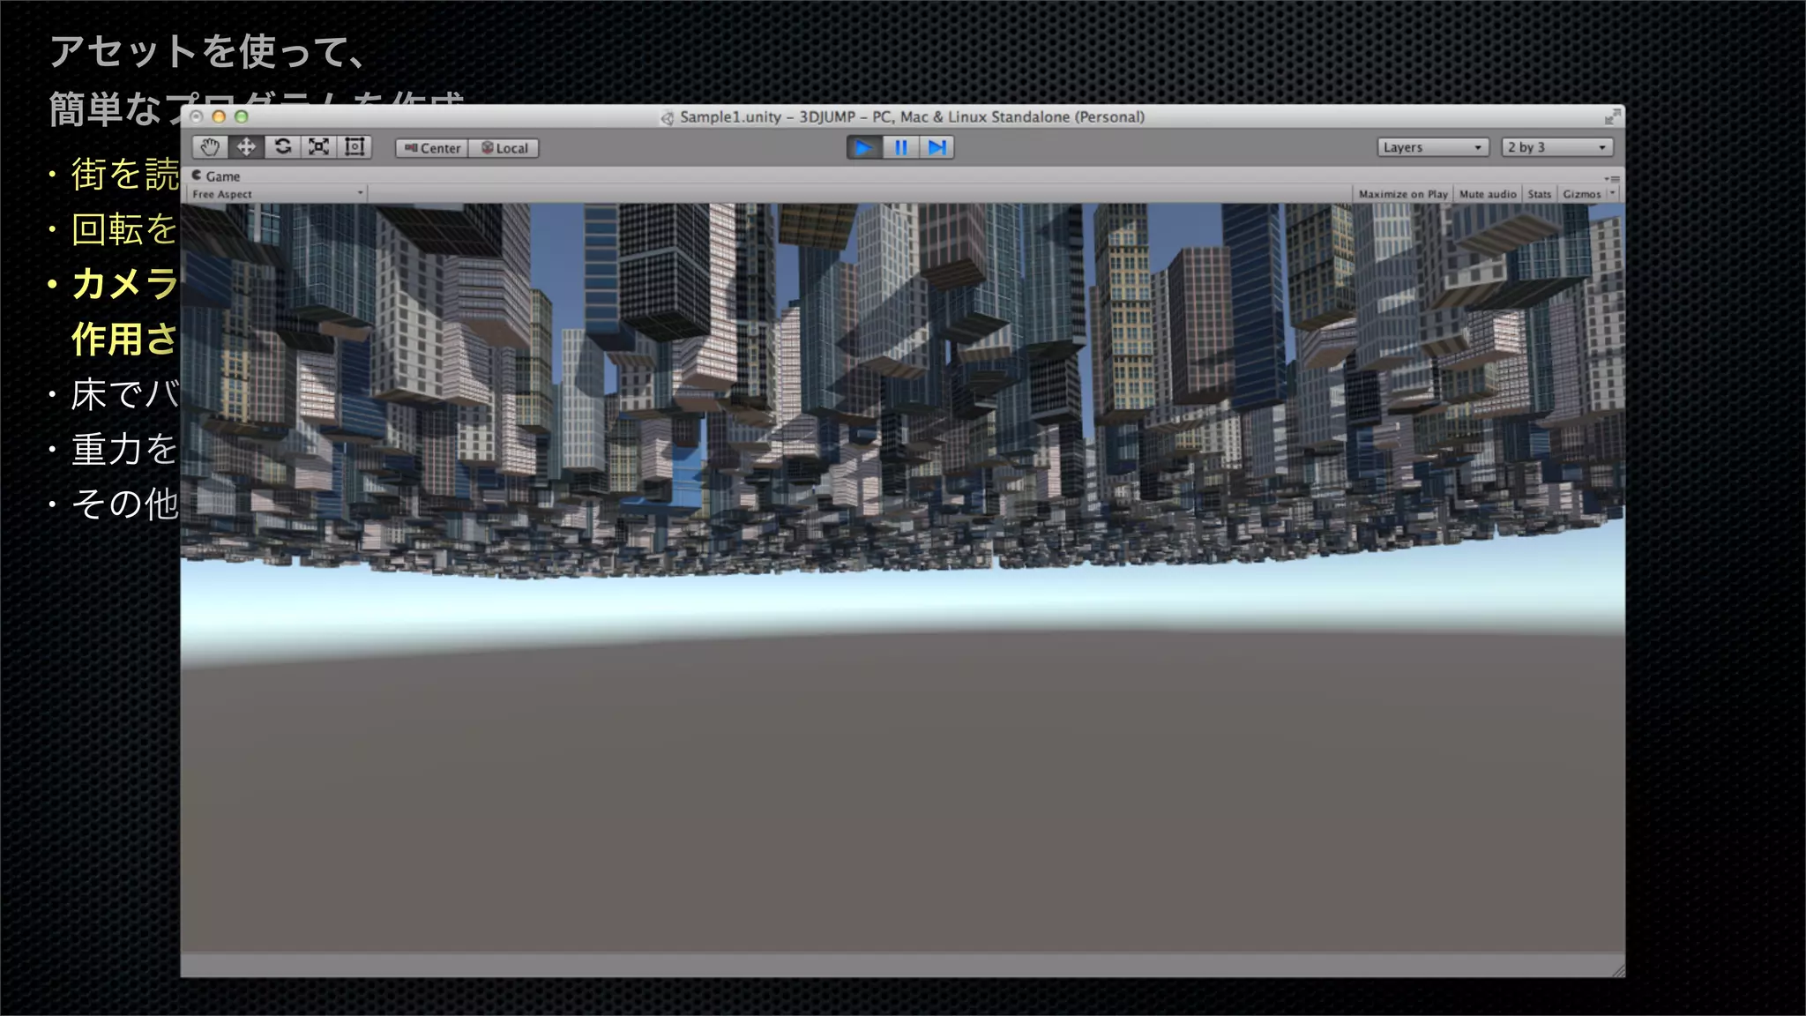Open the Gizmos dropdown arrow

[1613, 194]
